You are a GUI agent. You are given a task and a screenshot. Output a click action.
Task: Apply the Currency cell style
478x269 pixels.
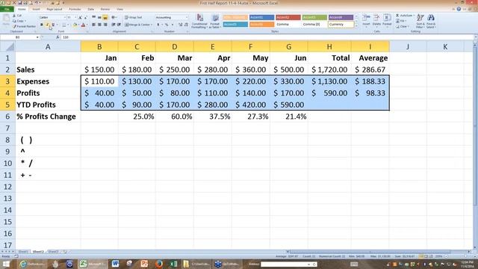[x=341, y=25]
